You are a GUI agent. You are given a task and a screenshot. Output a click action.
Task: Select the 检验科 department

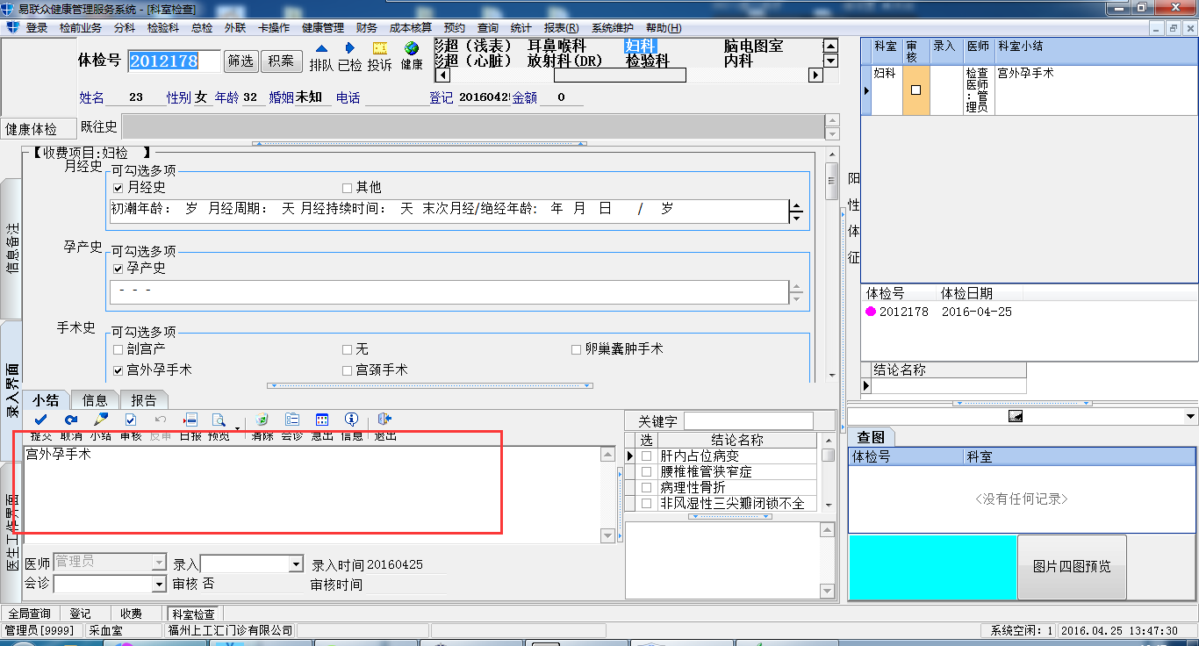point(648,61)
